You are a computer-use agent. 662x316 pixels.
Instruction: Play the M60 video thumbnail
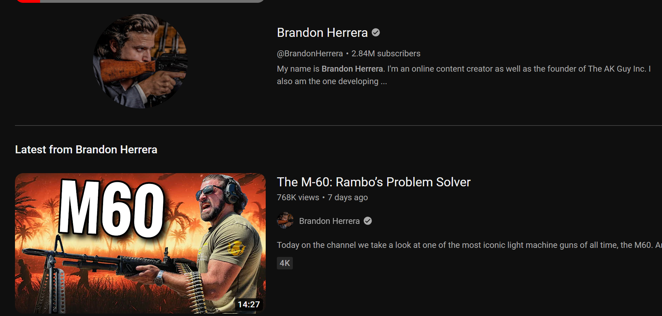[x=140, y=243]
